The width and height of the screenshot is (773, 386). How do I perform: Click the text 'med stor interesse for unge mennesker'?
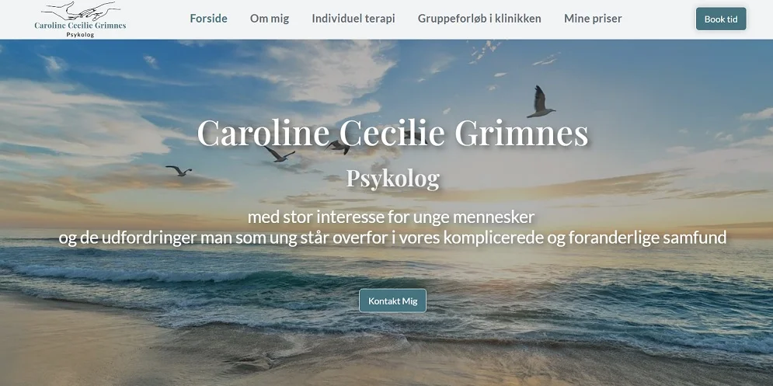tap(391, 217)
